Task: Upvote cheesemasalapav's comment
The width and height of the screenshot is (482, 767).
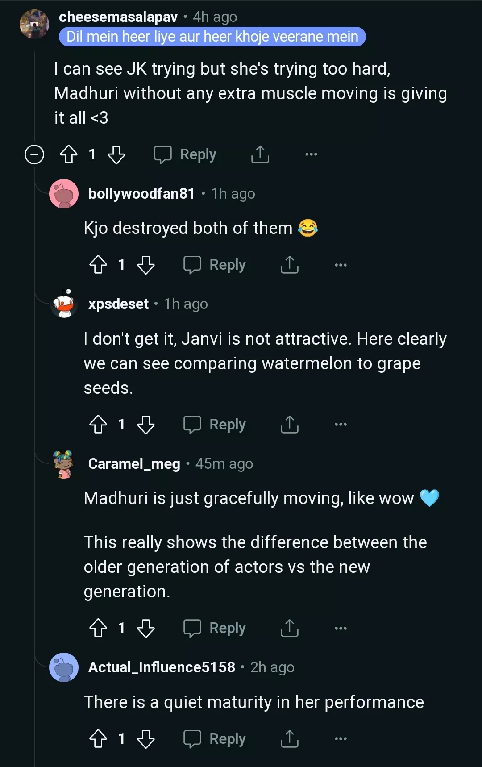Action: pyautogui.click(x=69, y=154)
